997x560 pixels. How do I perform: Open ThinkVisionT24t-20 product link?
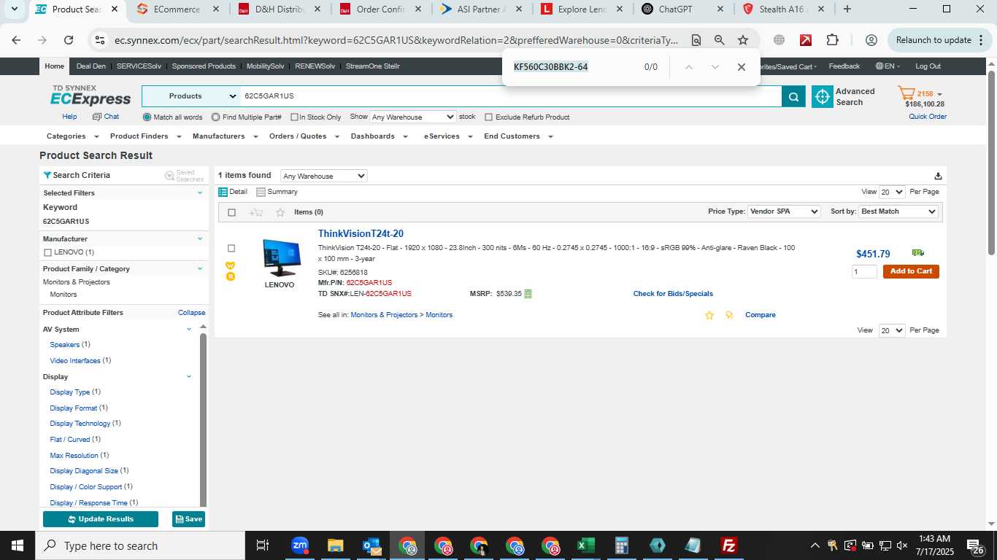coord(361,234)
